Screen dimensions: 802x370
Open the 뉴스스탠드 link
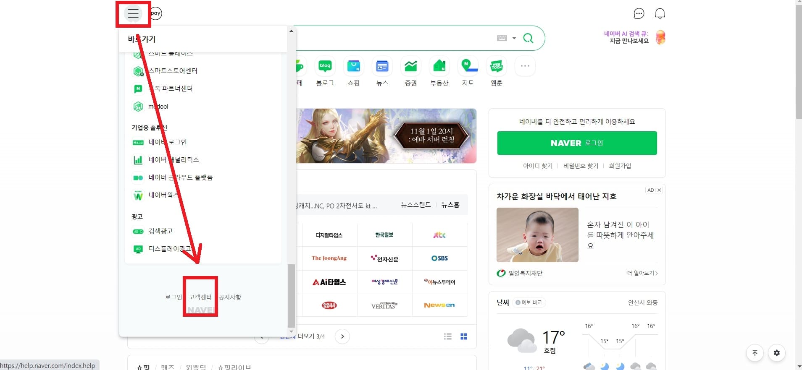pos(416,205)
